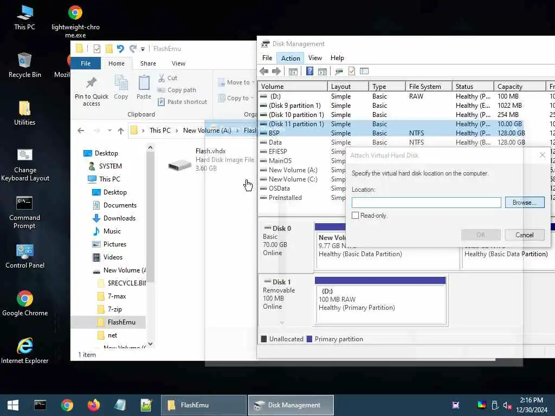555x416 pixels.
Task: Toggle the console tree icon in Disk Management toolbar
Action: click(x=293, y=71)
